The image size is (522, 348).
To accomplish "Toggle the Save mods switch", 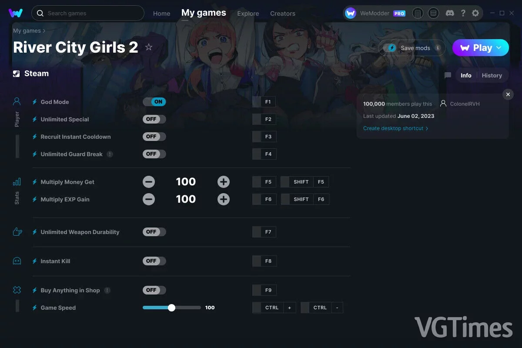I will pos(389,48).
